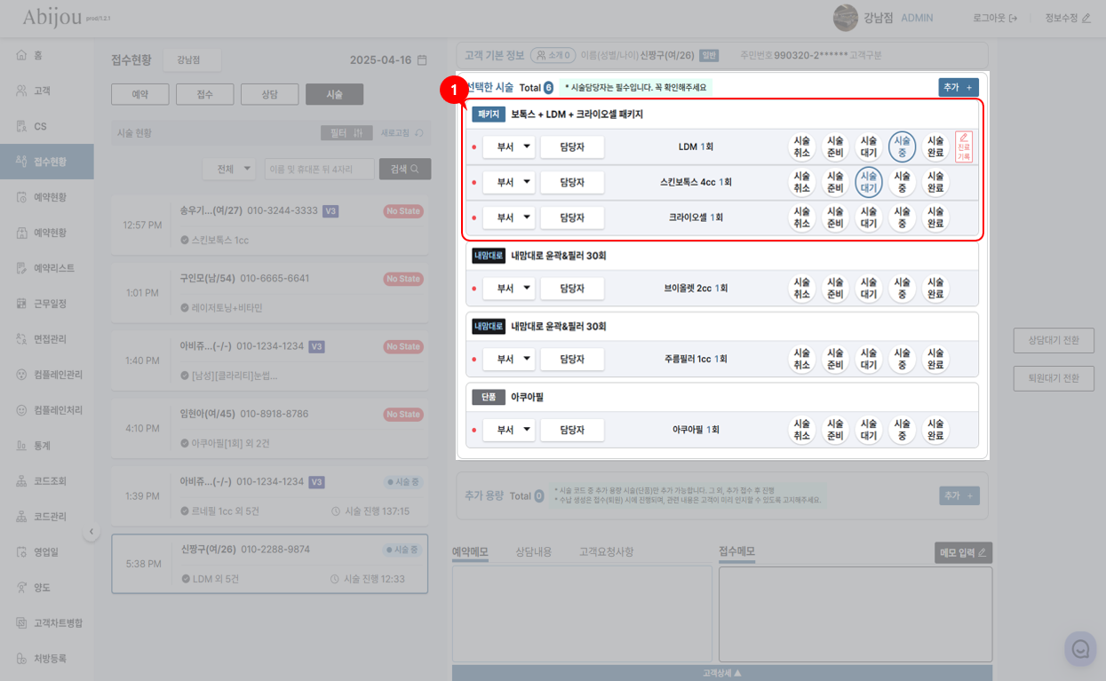Open 부서 dropdown for 크라이오셀 1회

click(x=509, y=218)
